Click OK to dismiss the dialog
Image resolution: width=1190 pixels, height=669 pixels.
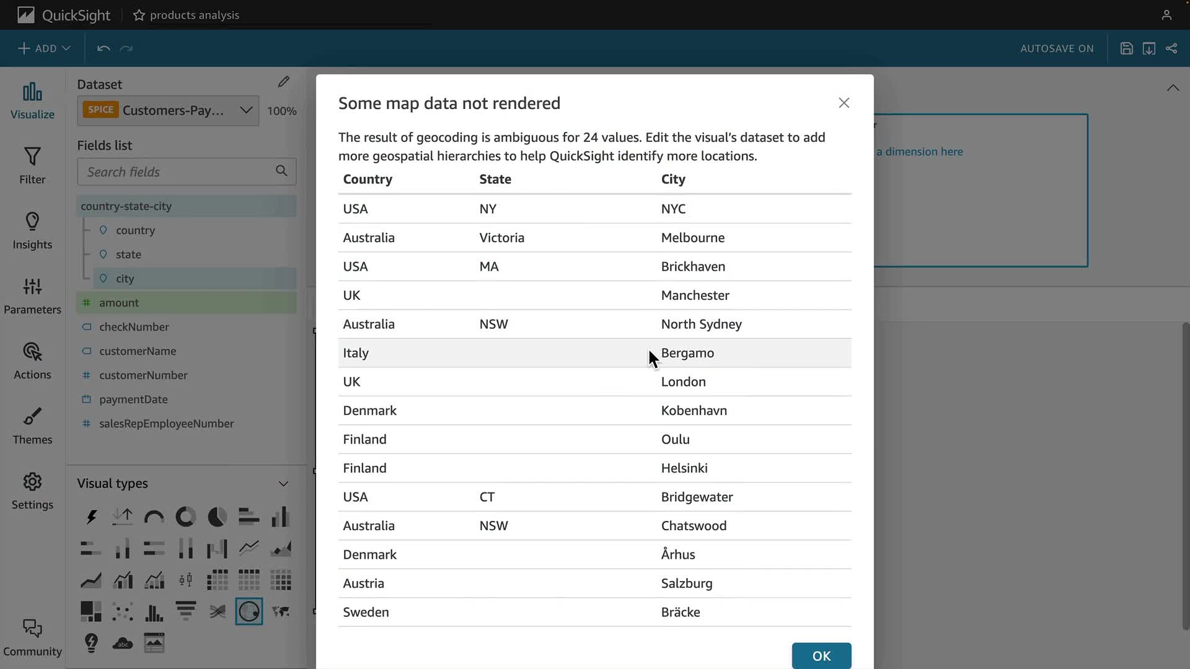pyautogui.click(x=821, y=655)
